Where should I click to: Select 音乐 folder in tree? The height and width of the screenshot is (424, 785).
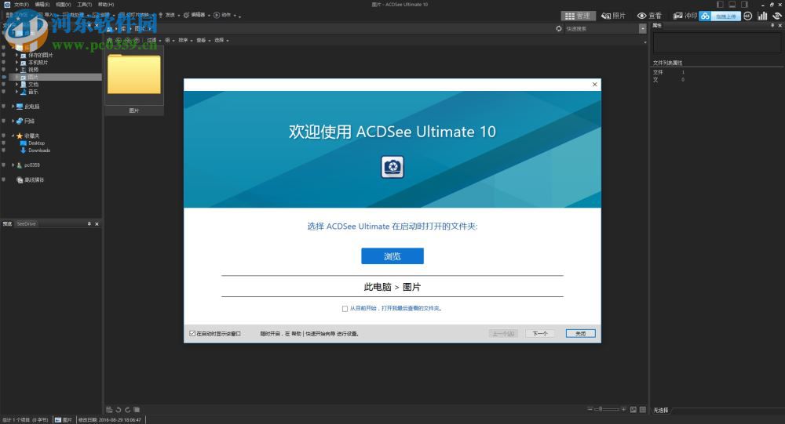(33, 92)
